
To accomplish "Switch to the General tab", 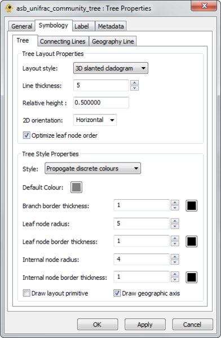I will [22, 27].
